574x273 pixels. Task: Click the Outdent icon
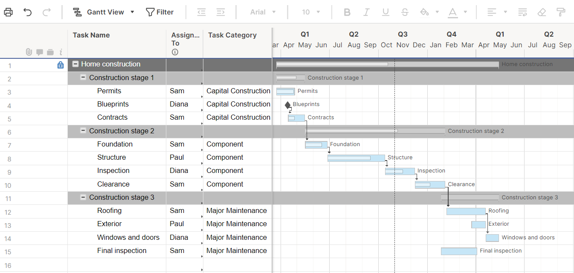(201, 12)
